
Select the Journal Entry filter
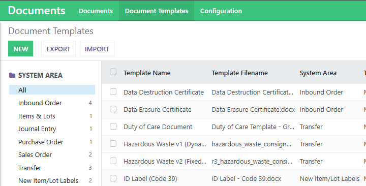(52, 129)
